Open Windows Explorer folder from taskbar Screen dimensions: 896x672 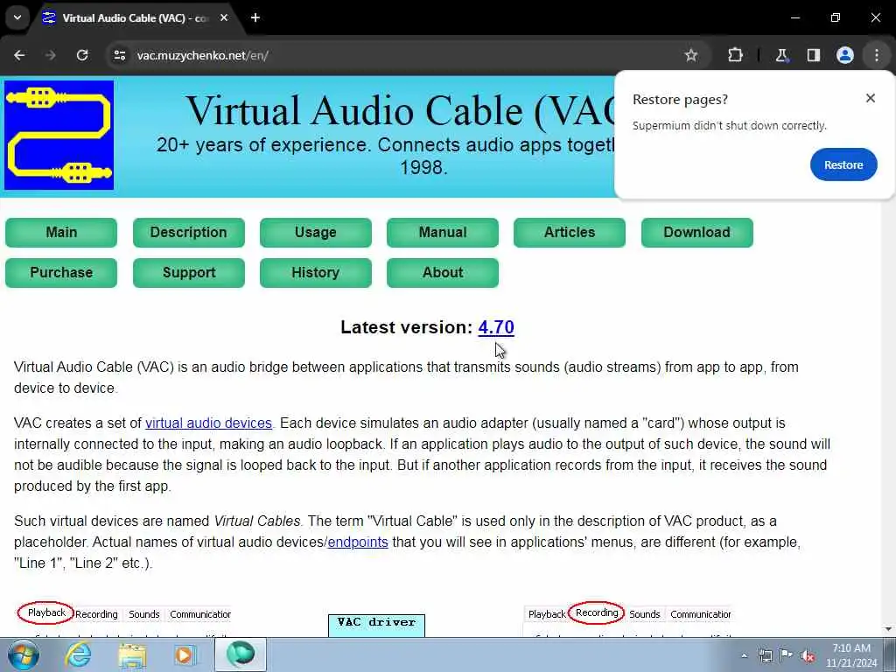(132, 654)
